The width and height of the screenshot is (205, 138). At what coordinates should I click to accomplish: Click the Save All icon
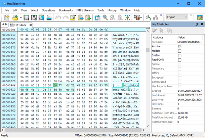41,17
